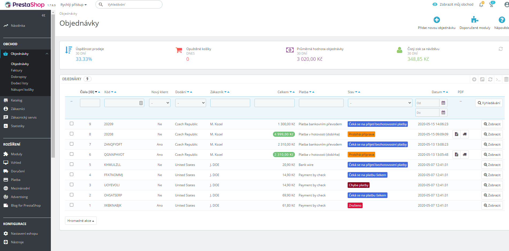The image size is (509, 251).
Task: Open the Nápověda help icon
Action: [x=502, y=20]
